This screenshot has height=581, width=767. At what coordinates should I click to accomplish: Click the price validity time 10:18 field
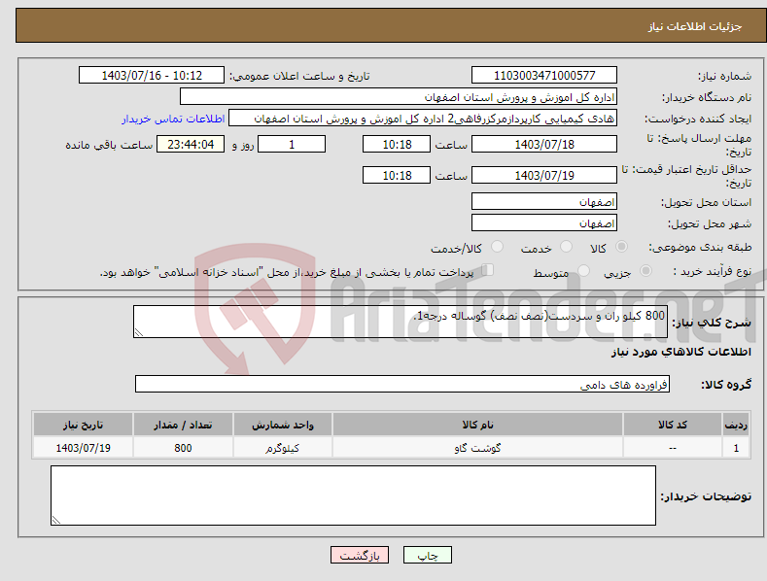click(397, 175)
